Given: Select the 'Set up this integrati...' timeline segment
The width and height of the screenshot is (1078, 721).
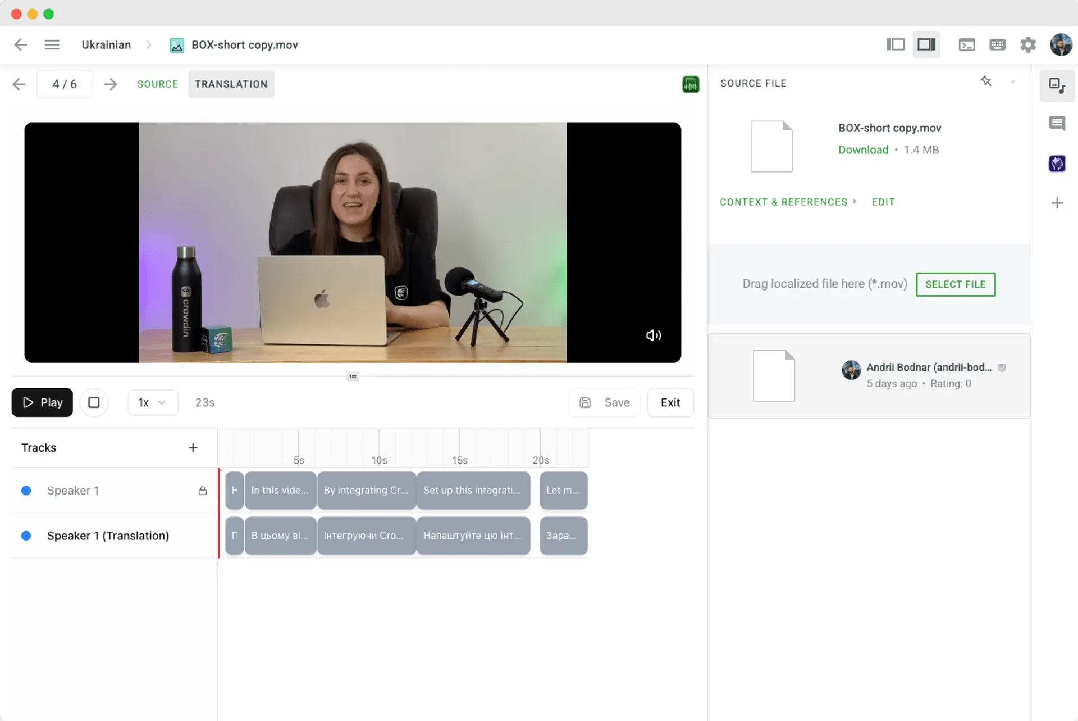Looking at the screenshot, I should pyautogui.click(x=473, y=491).
